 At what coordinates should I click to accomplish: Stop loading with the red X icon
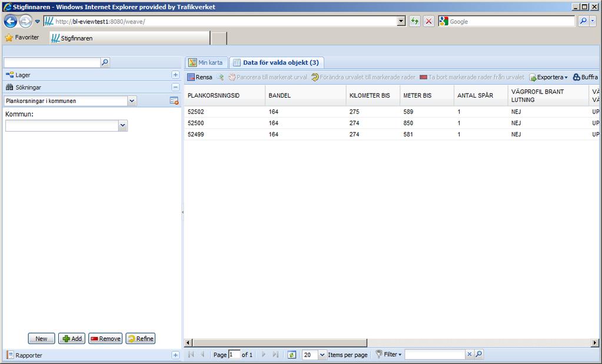click(429, 22)
